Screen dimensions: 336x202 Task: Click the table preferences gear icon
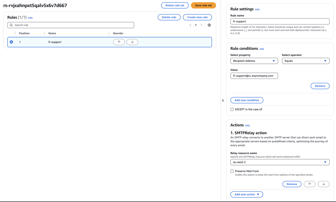(x=209, y=25)
